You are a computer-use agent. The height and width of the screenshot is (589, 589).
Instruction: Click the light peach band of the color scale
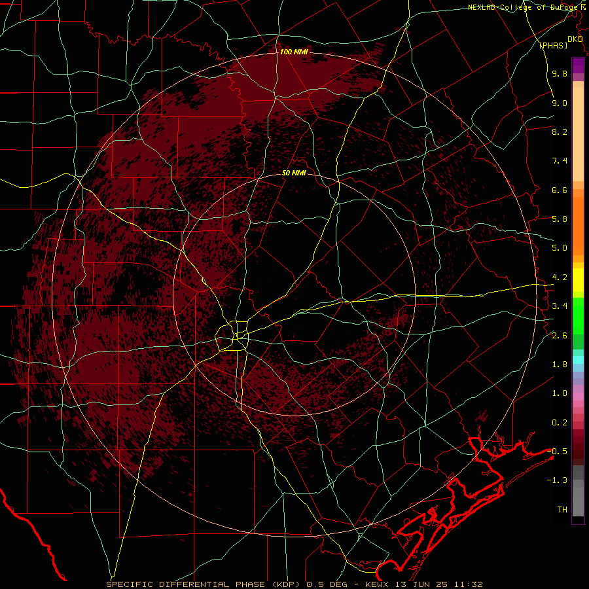[x=578, y=134]
